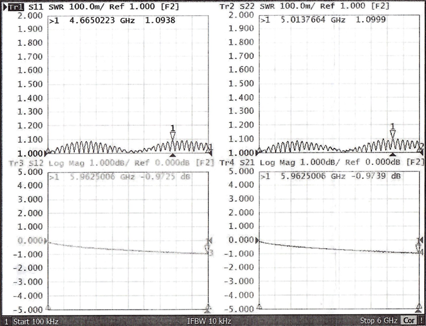Click S11 marker position triangle on x-axis
Screen dimensions: 426x326
tap(173, 155)
